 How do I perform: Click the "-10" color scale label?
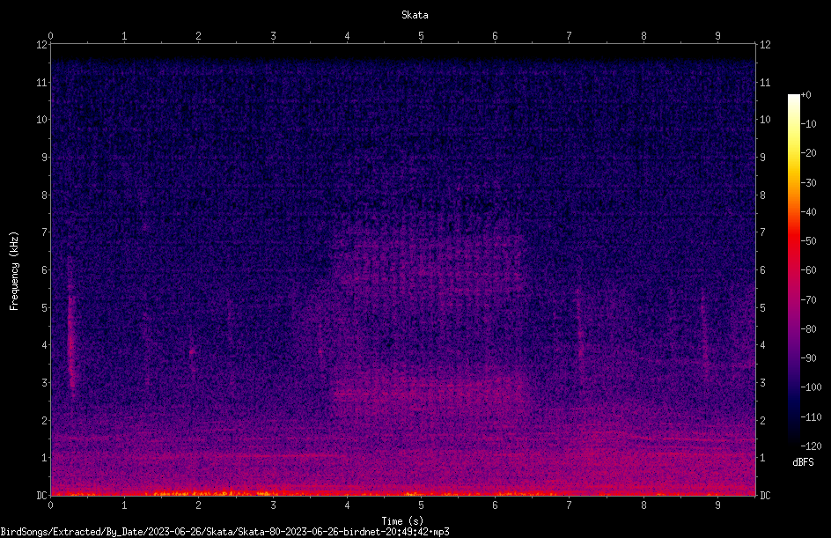[x=808, y=124]
